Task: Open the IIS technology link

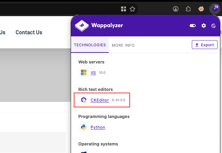Action: pyautogui.click(x=93, y=73)
